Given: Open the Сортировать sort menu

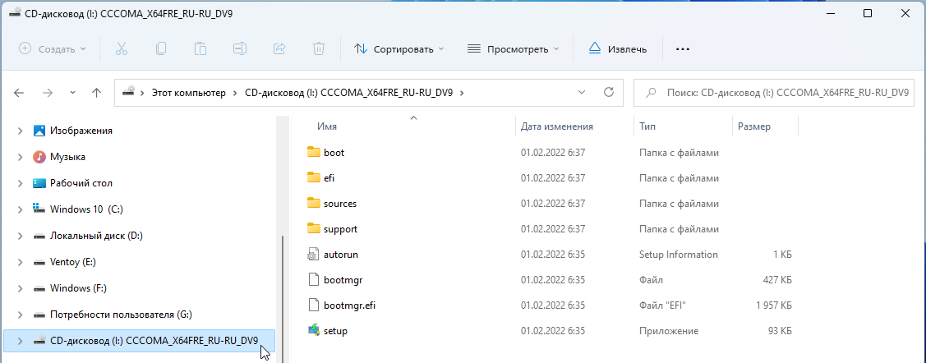Looking at the screenshot, I should pos(399,49).
